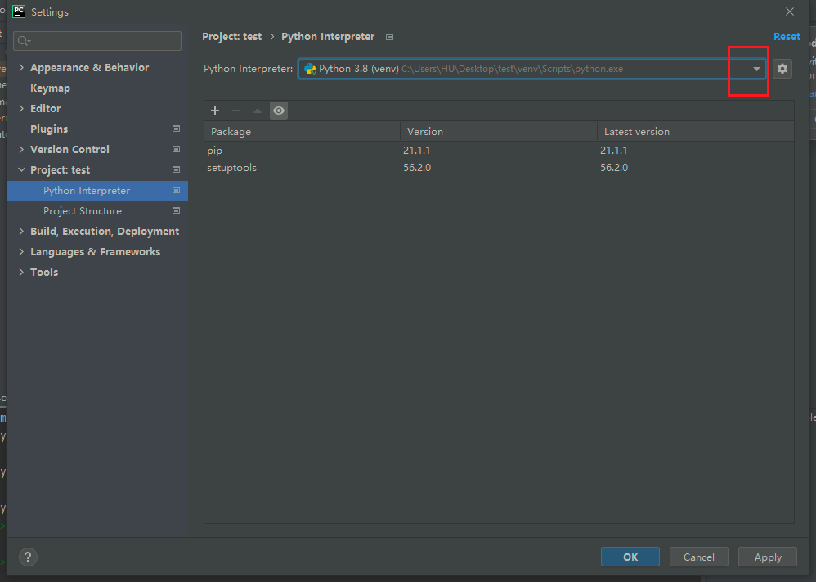Select Keymap in the settings tree

[x=50, y=88]
